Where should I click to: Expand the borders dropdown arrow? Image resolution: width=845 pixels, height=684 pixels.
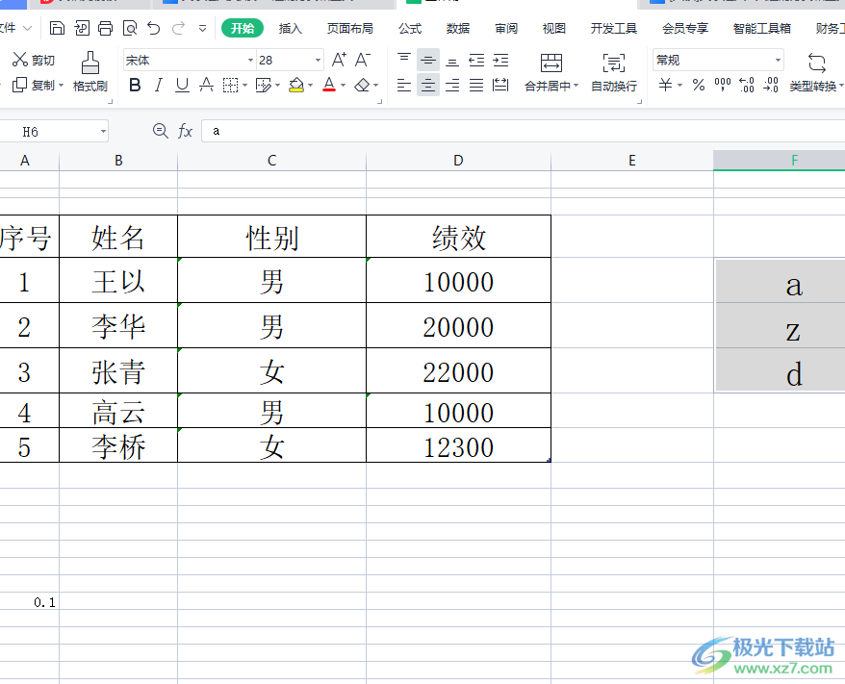244,85
